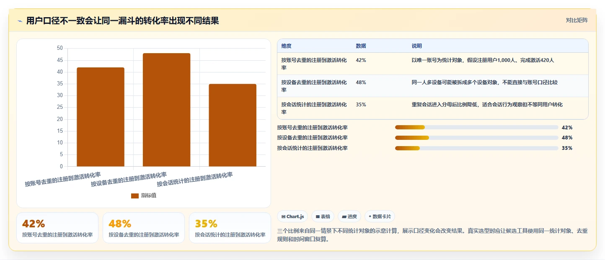Click the 对比矩阵 label
Image resolution: width=605 pixels, height=260 pixels.
click(577, 21)
